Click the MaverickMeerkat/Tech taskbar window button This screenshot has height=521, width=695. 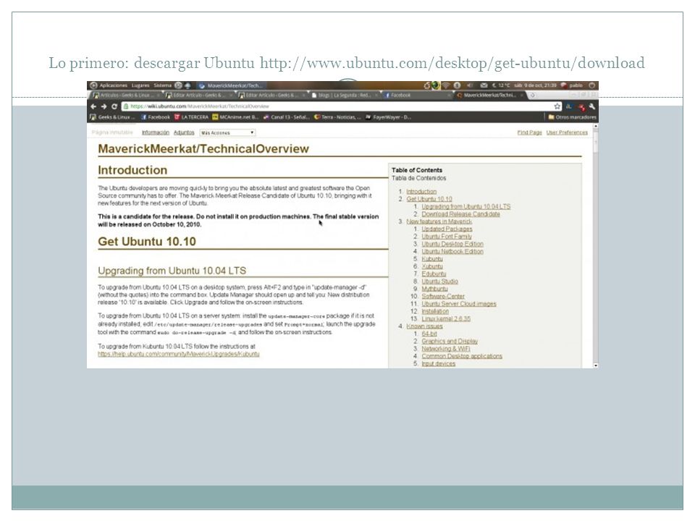pos(231,85)
